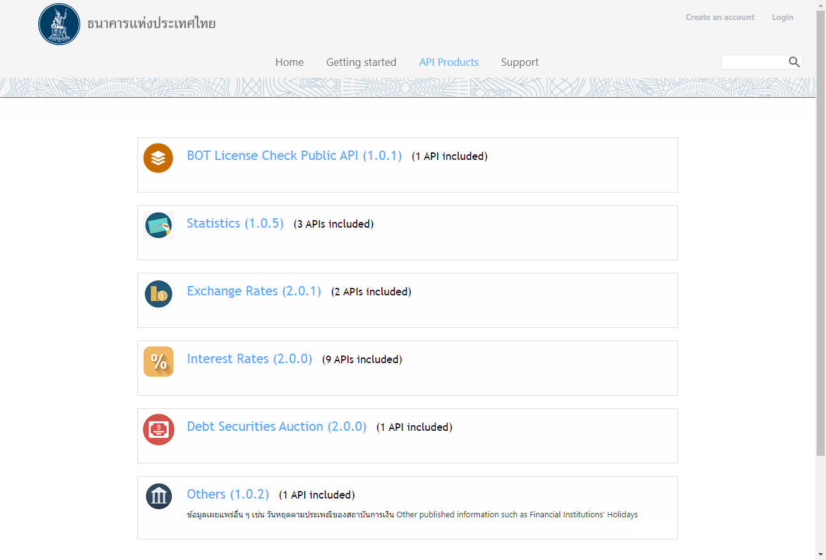Go to the Home menu item
The width and height of the screenshot is (826, 560).
point(289,62)
